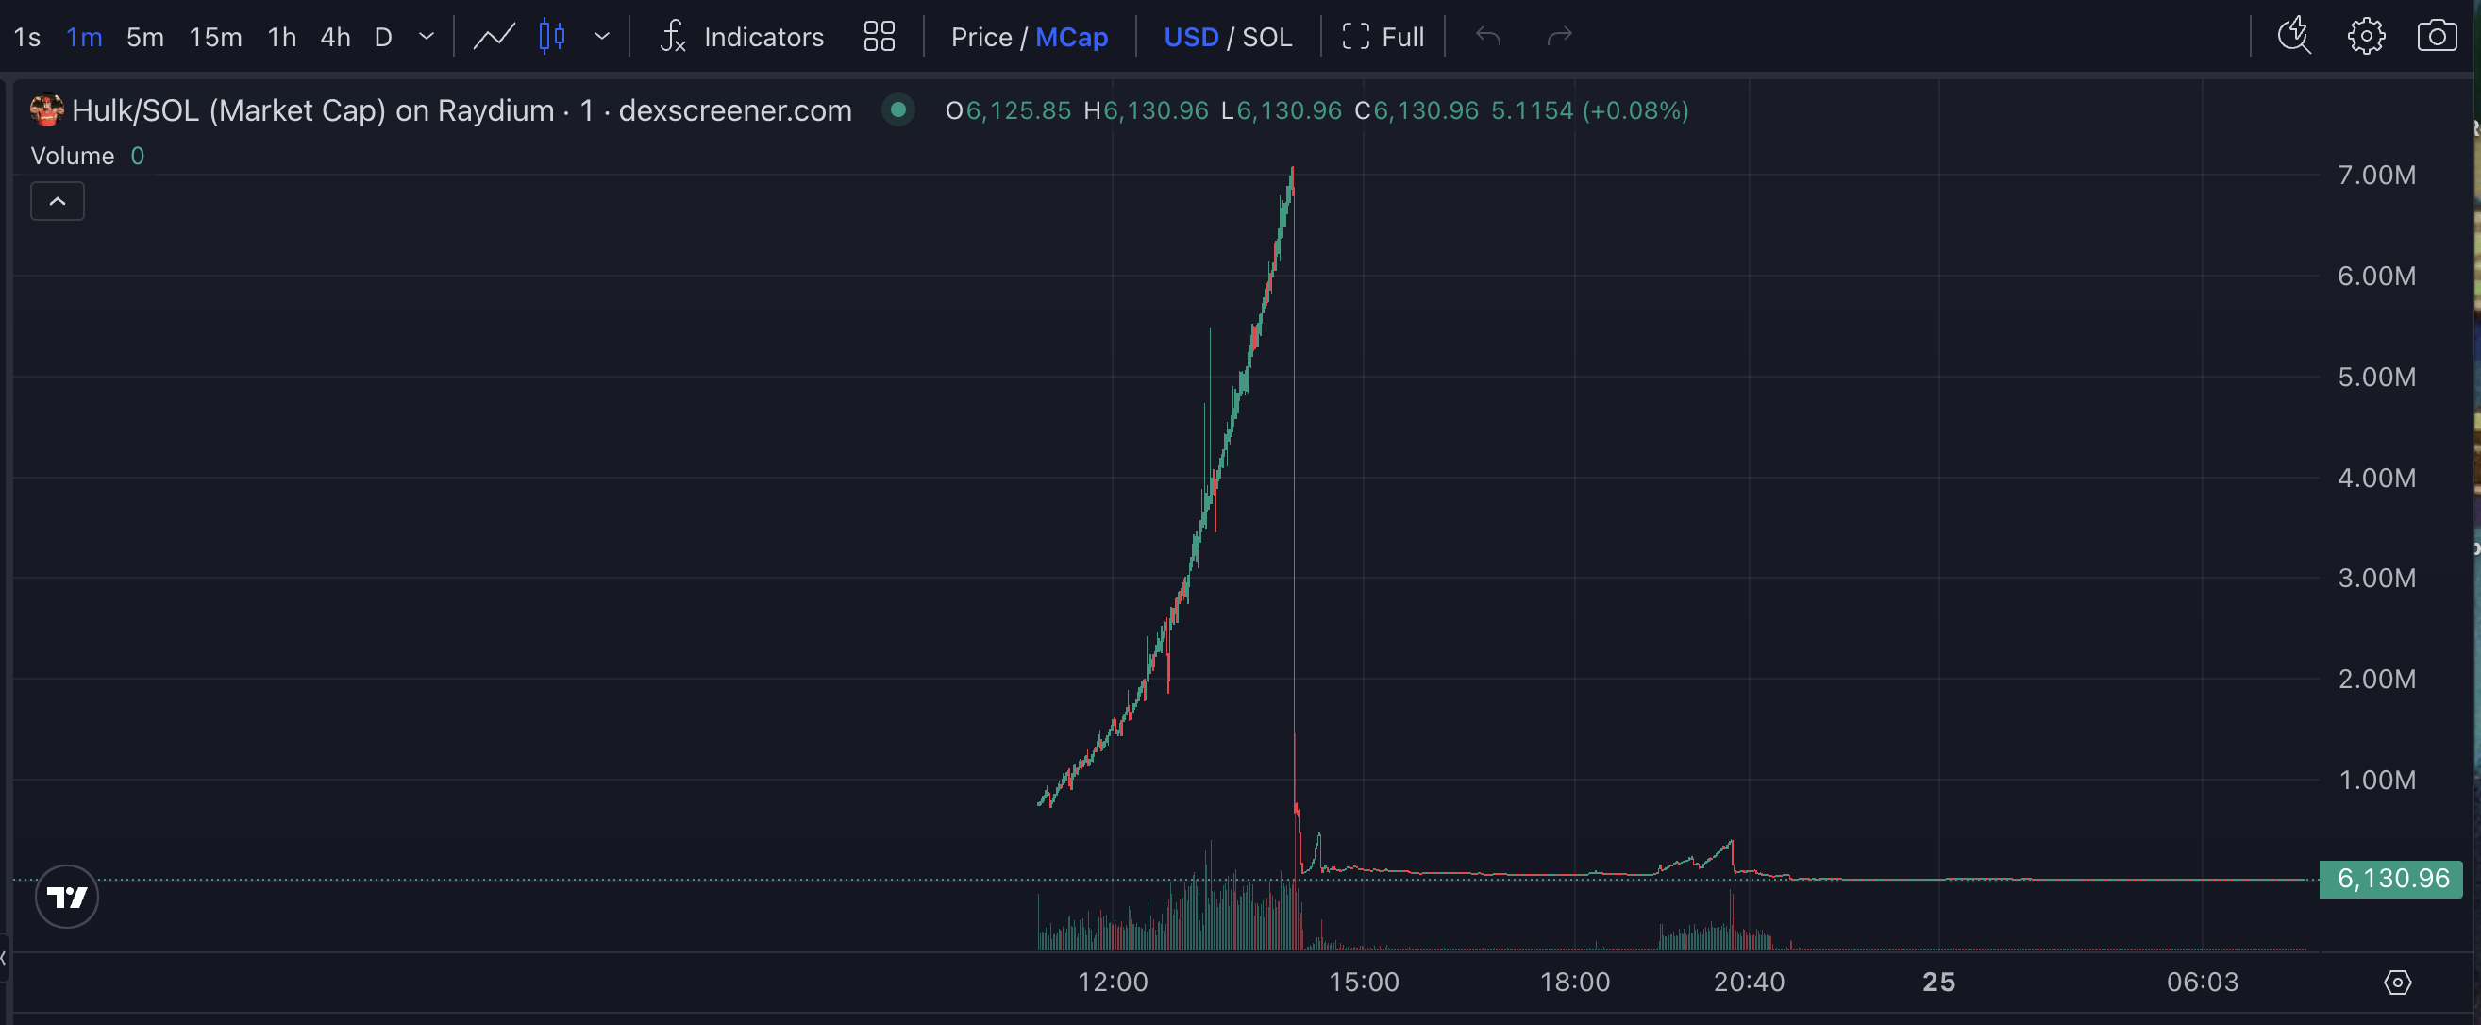Screen dimensions: 2481x1025
Task: Expand the more timeframes dropdown arrow
Action: click(x=427, y=37)
